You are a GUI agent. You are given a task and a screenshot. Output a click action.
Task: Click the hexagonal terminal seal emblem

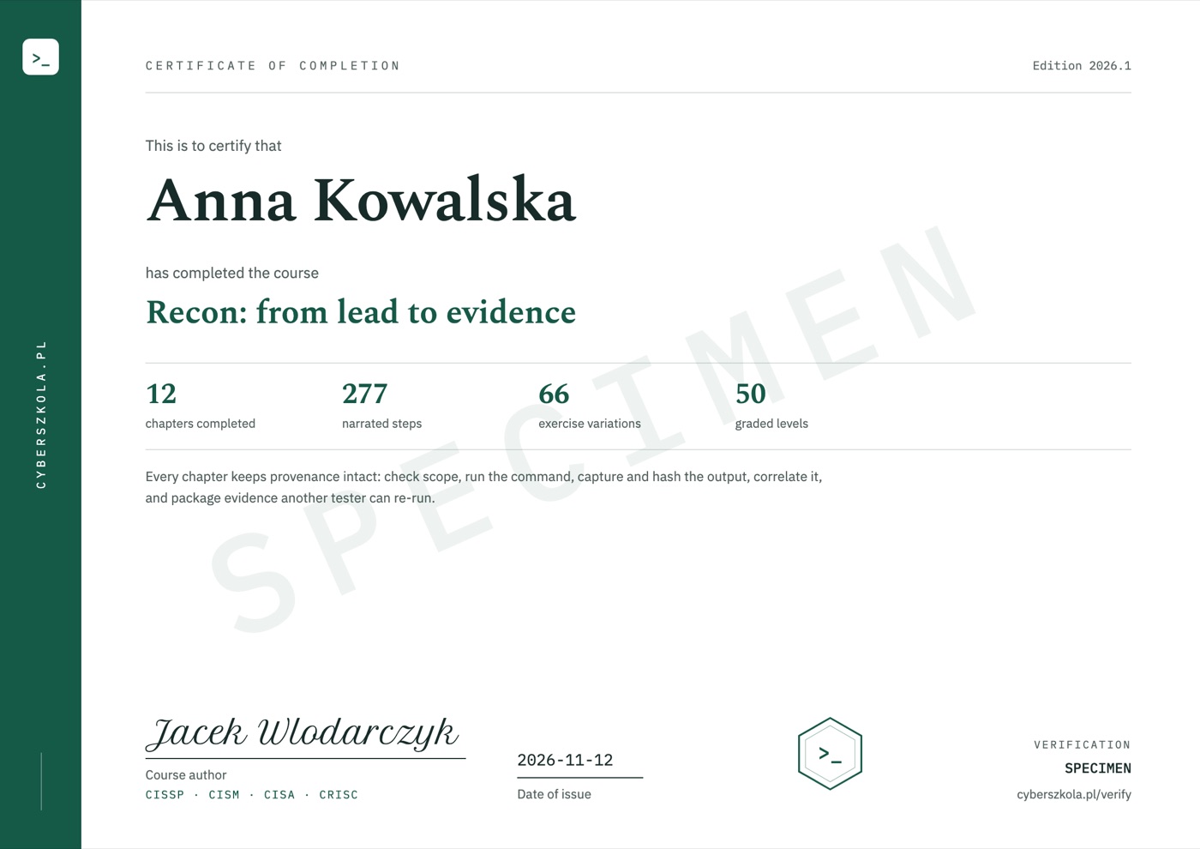point(830,754)
